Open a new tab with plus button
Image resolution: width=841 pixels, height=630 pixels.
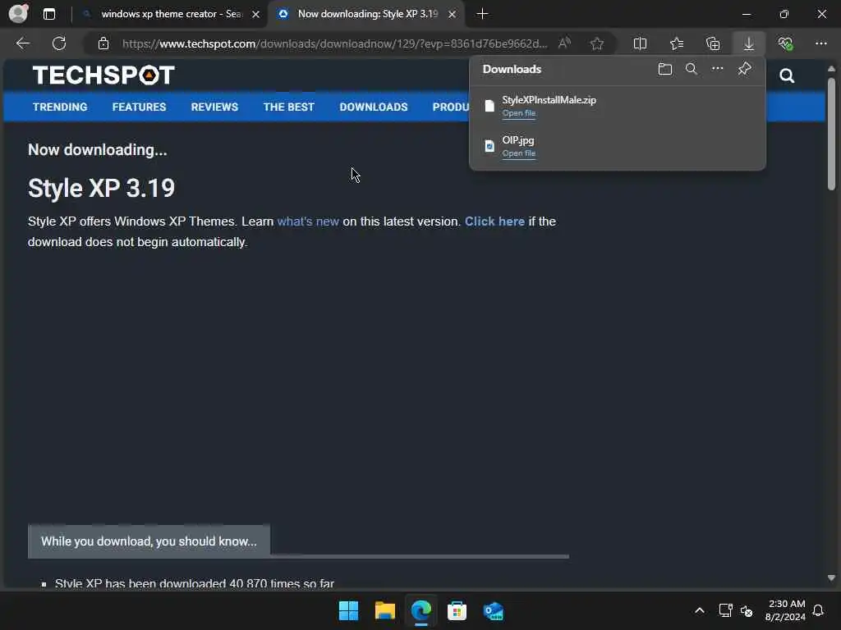click(x=482, y=14)
